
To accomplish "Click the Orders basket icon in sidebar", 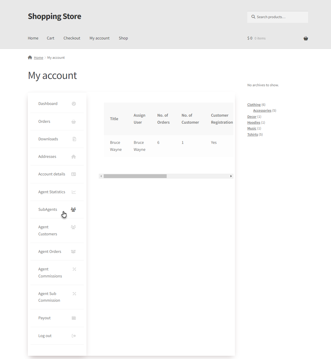I will 74,122.
